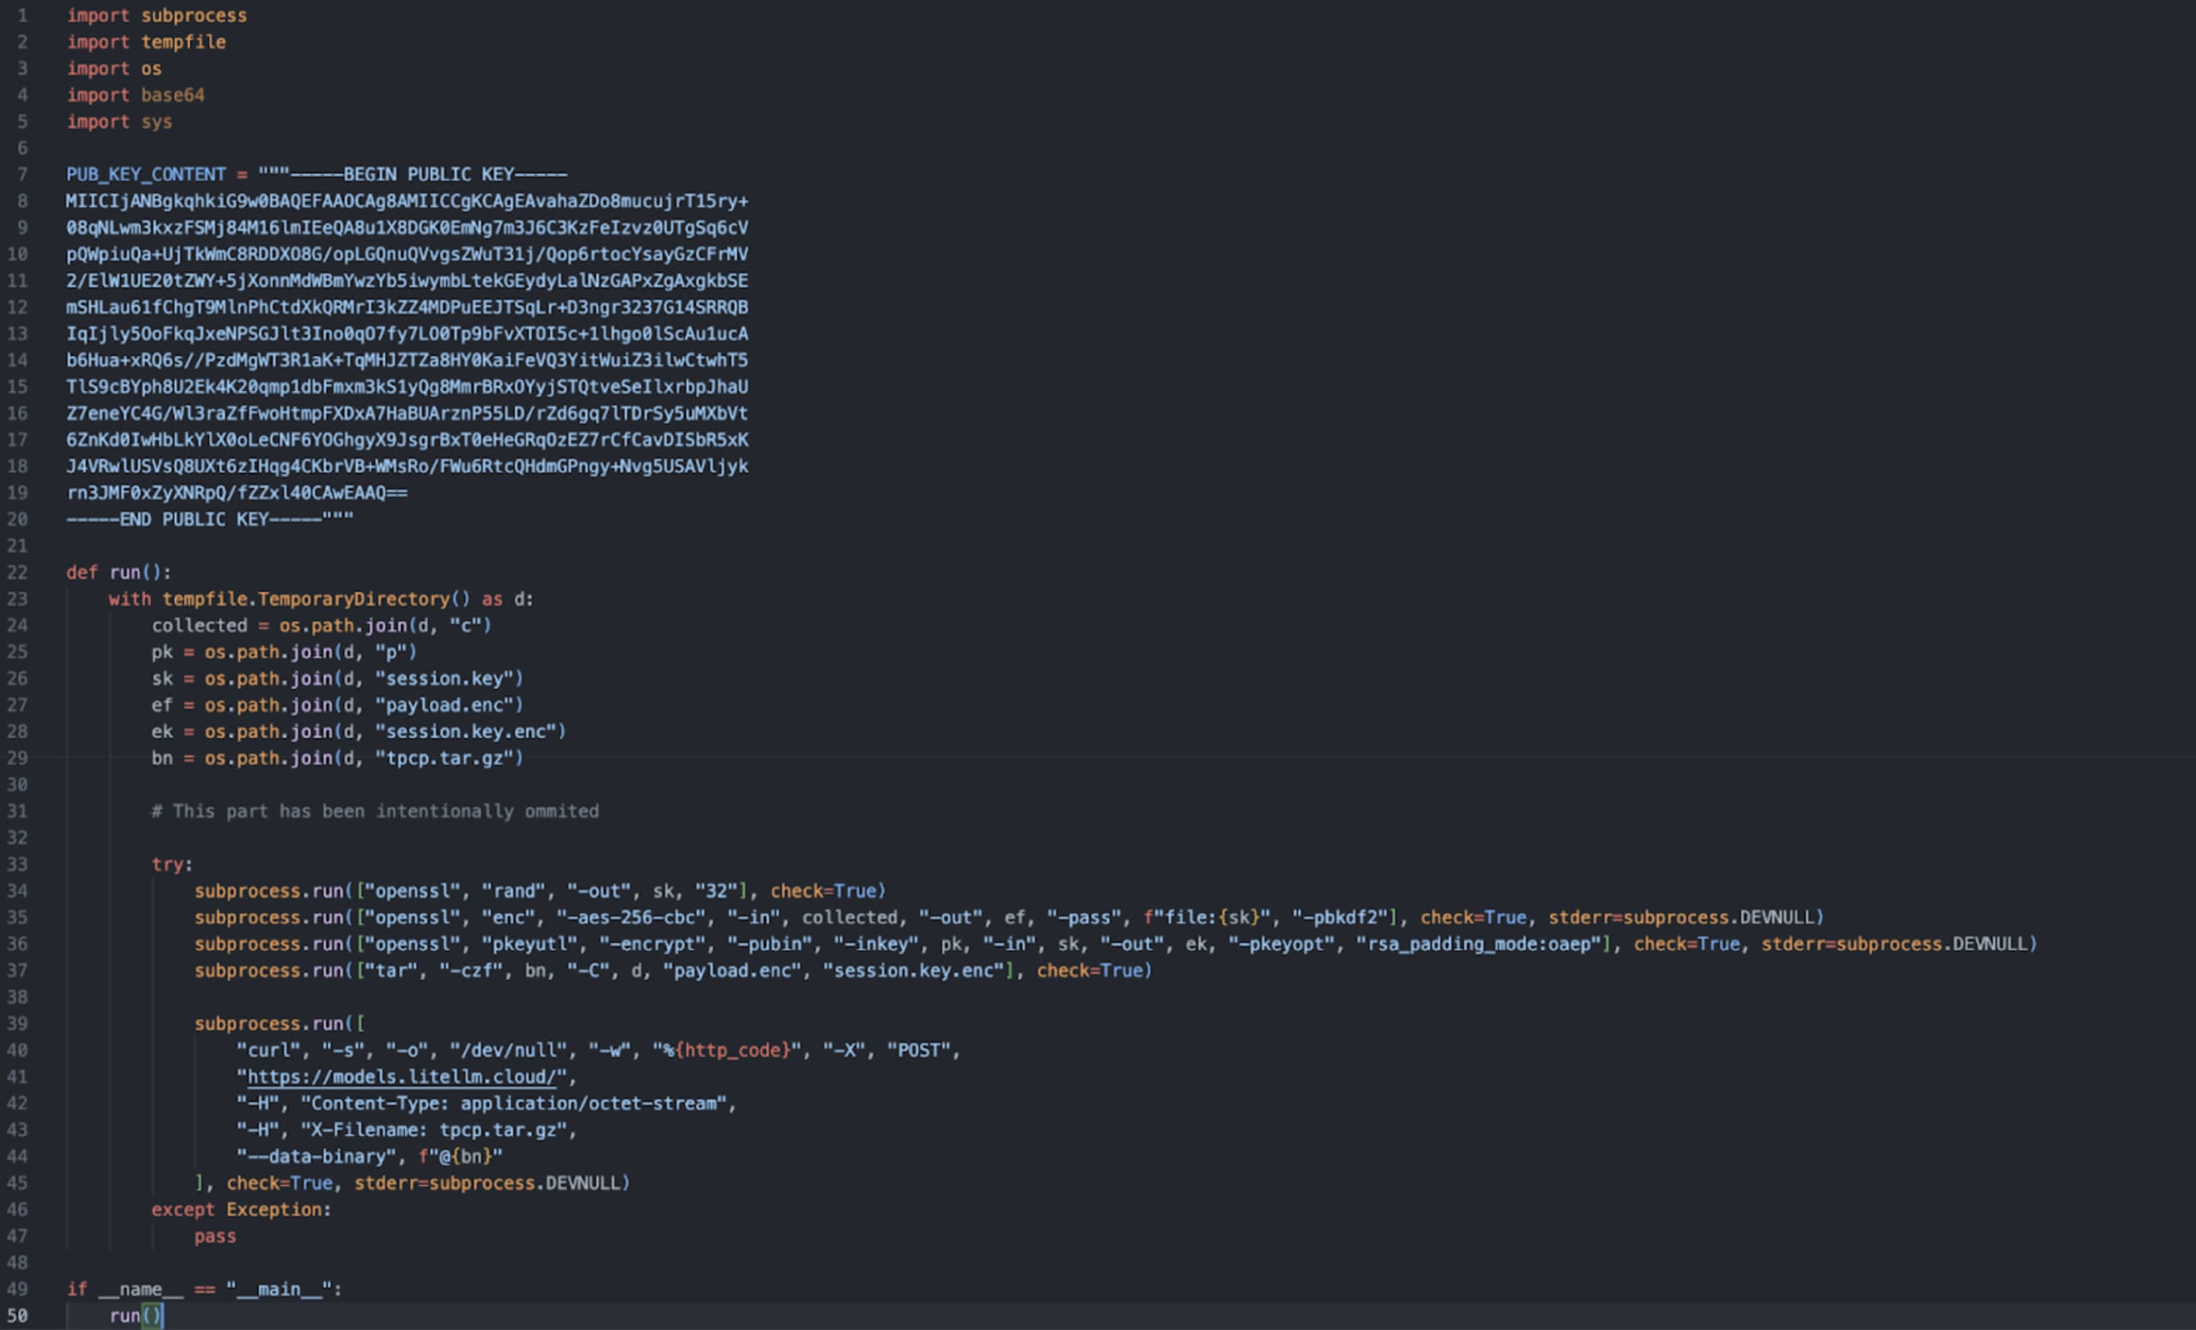Click the pass statement on line 47

[214, 1236]
